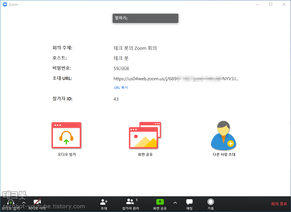Maximize the Zoom window
The height and width of the screenshot is (212, 291).
[271, 4]
